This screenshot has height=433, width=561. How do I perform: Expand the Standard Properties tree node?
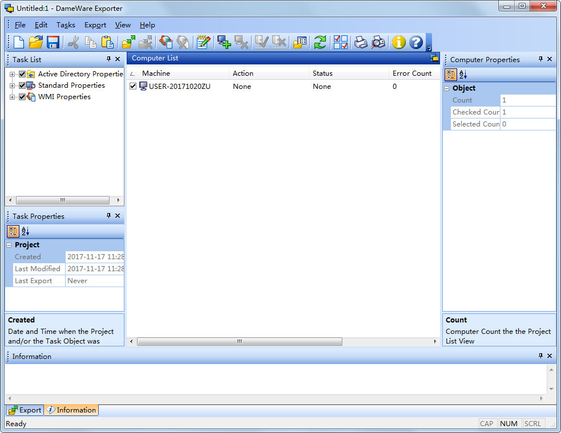(x=12, y=85)
